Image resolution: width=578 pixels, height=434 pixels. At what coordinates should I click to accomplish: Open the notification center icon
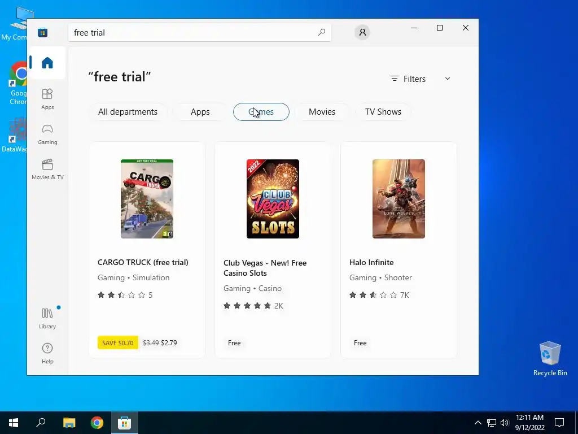pos(559,423)
